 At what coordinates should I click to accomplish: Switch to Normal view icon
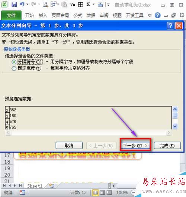coord(95,193)
